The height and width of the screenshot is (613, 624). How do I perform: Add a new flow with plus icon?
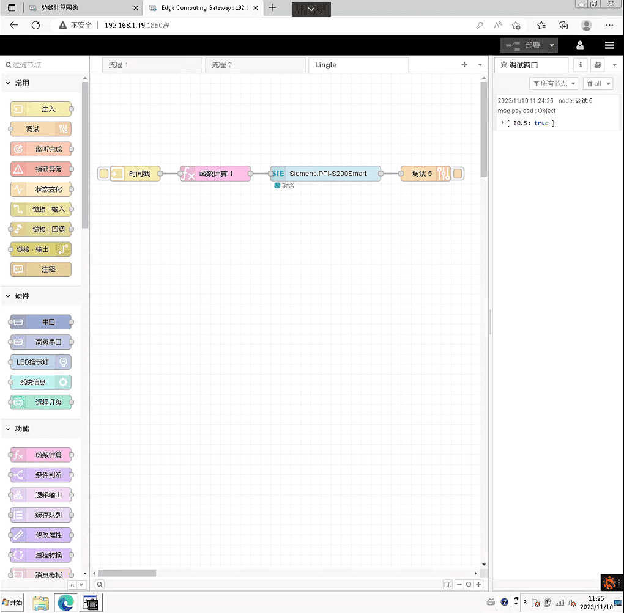(x=464, y=65)
